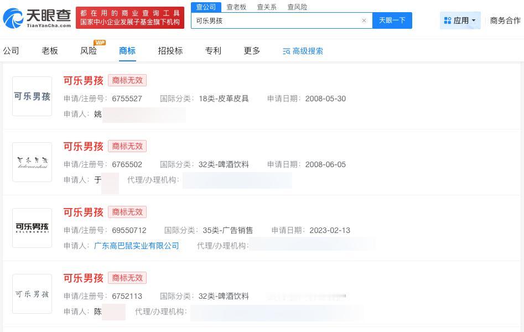Select the 查关系 search tab
This screenshot has height=332, width=524.
click(267, 7)
